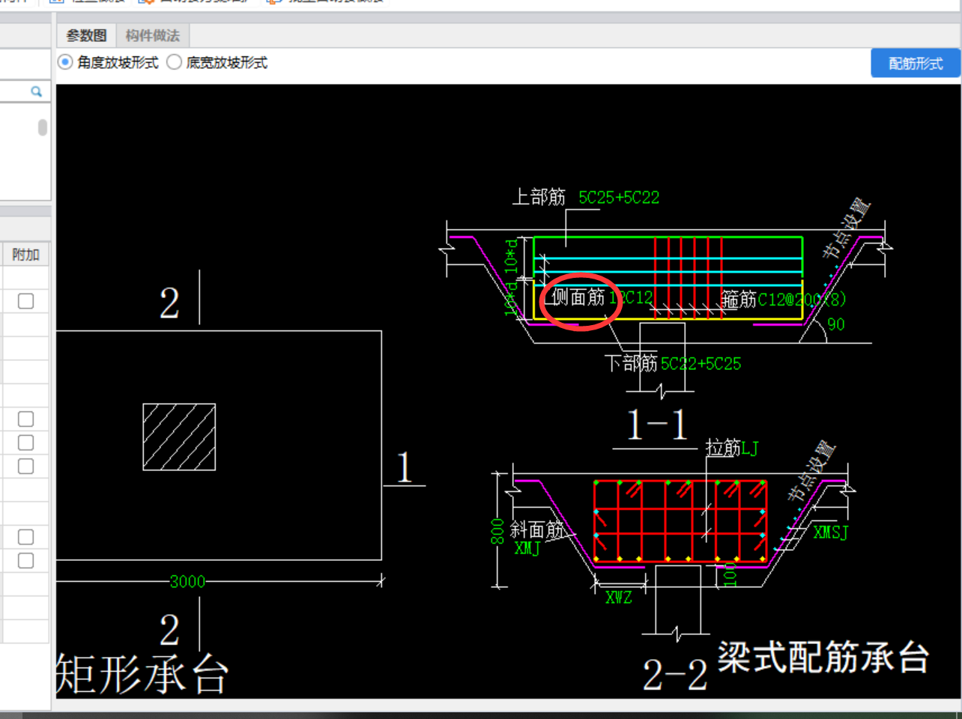
Task: Click the 附加 column header
Action: pos(25,255)
